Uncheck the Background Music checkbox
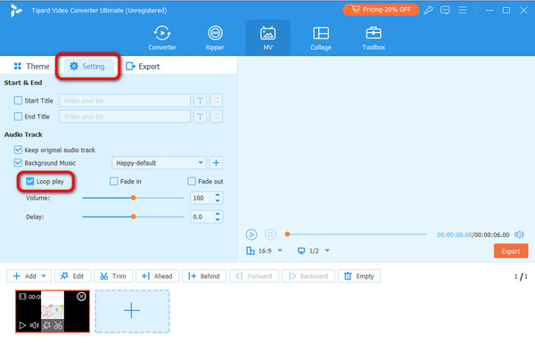The width and height of the screenshot is (535, 343). 18,163
